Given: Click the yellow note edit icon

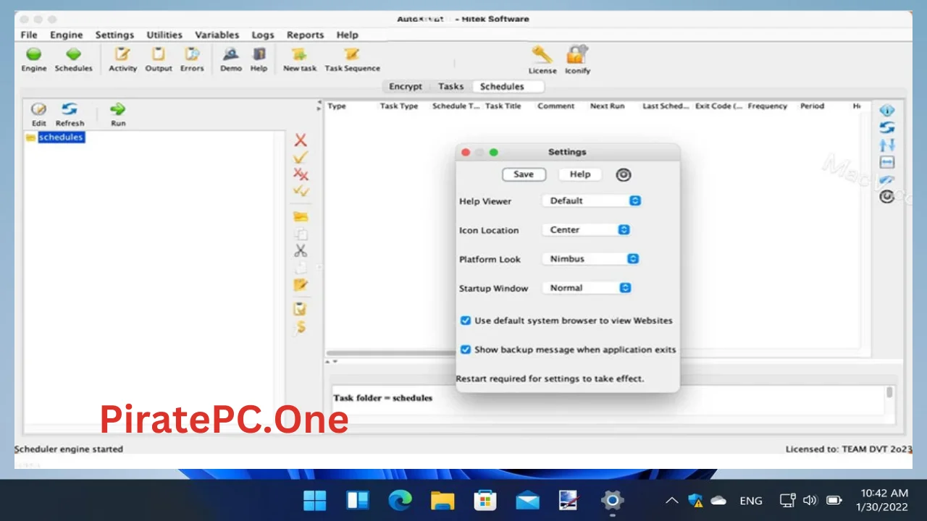Looking at the screenshot, I should pos(301,285).
